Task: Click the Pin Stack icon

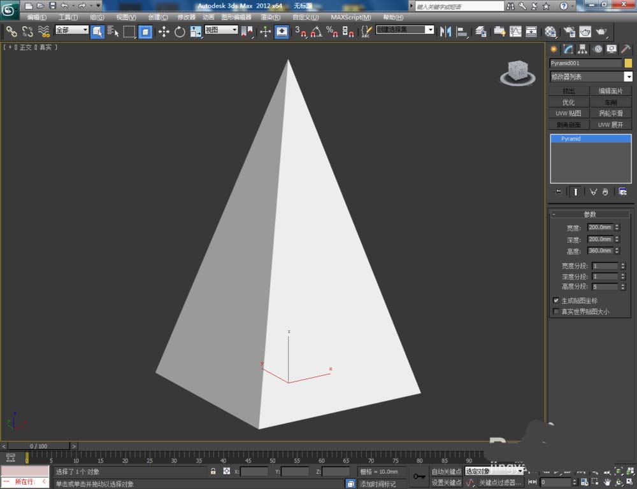Action: (557, 191)
